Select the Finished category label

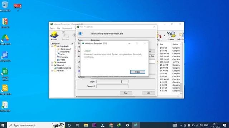click(60, 65)
